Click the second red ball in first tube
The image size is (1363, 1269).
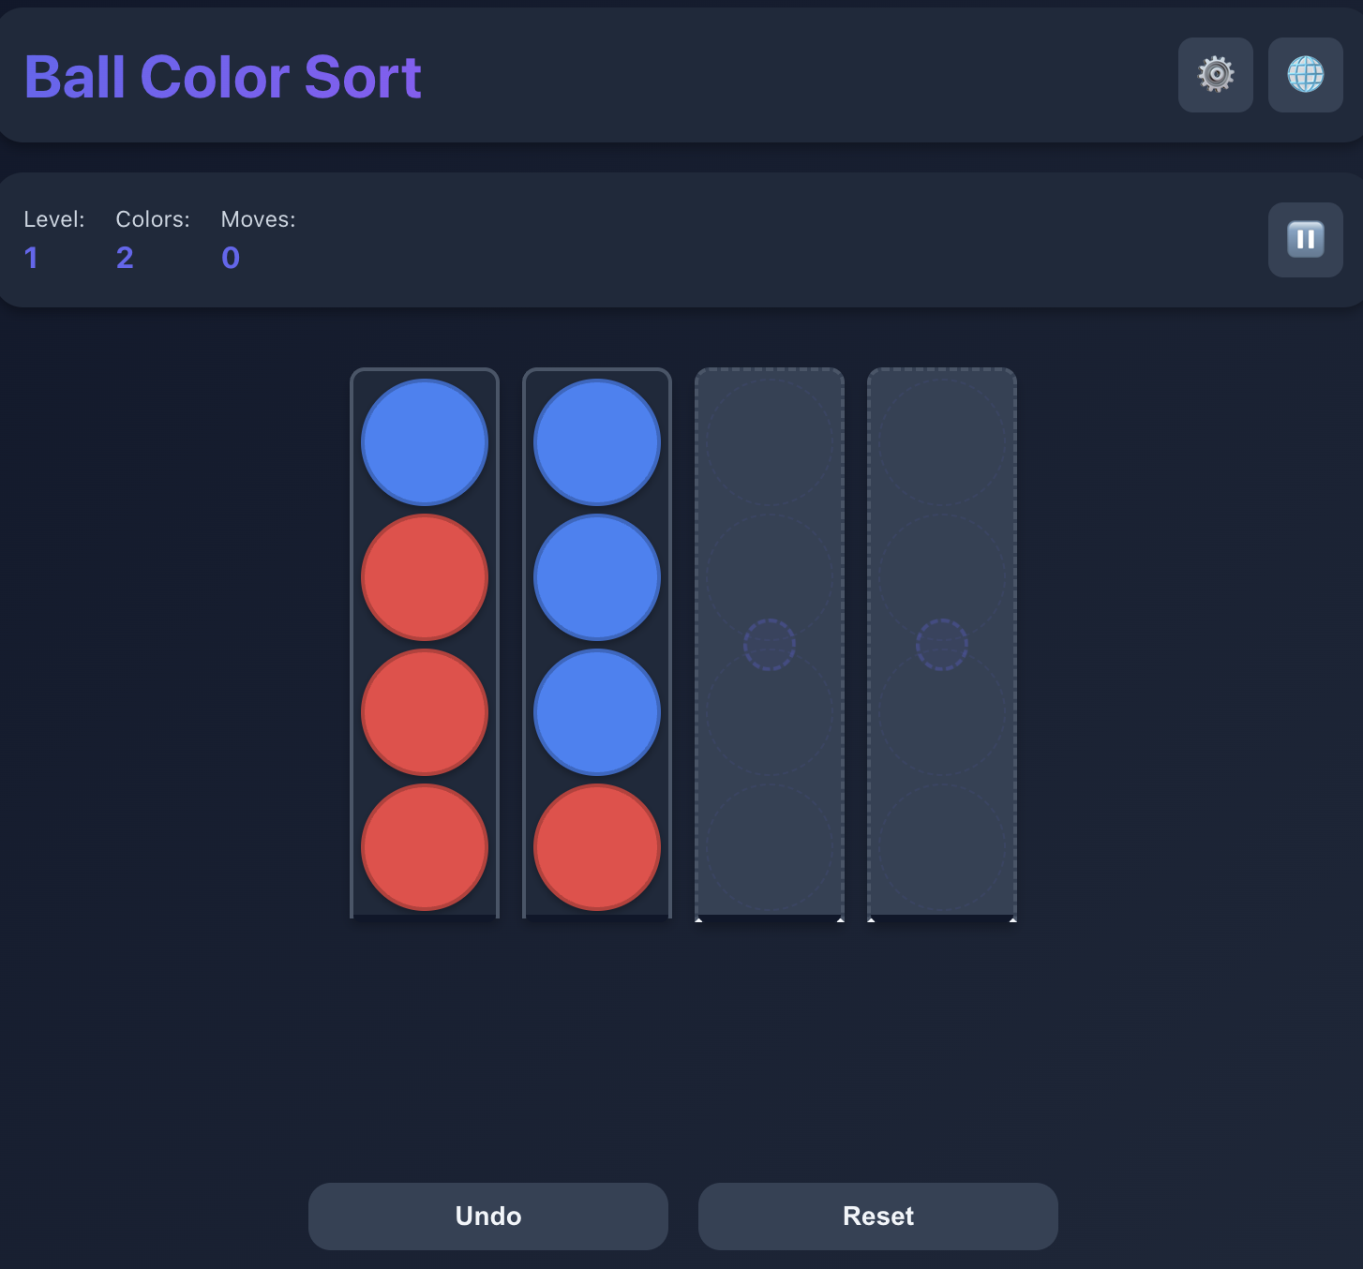425,577
